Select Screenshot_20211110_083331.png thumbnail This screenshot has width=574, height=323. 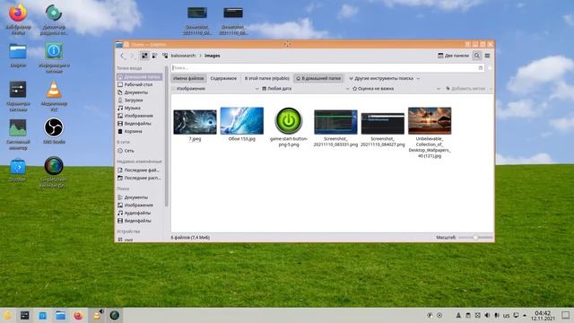tap(335, 122)
